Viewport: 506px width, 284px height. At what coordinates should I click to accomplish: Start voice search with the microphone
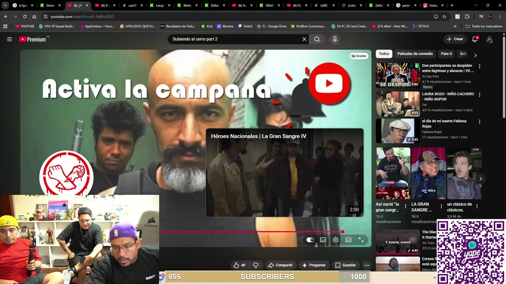(335, 39)
